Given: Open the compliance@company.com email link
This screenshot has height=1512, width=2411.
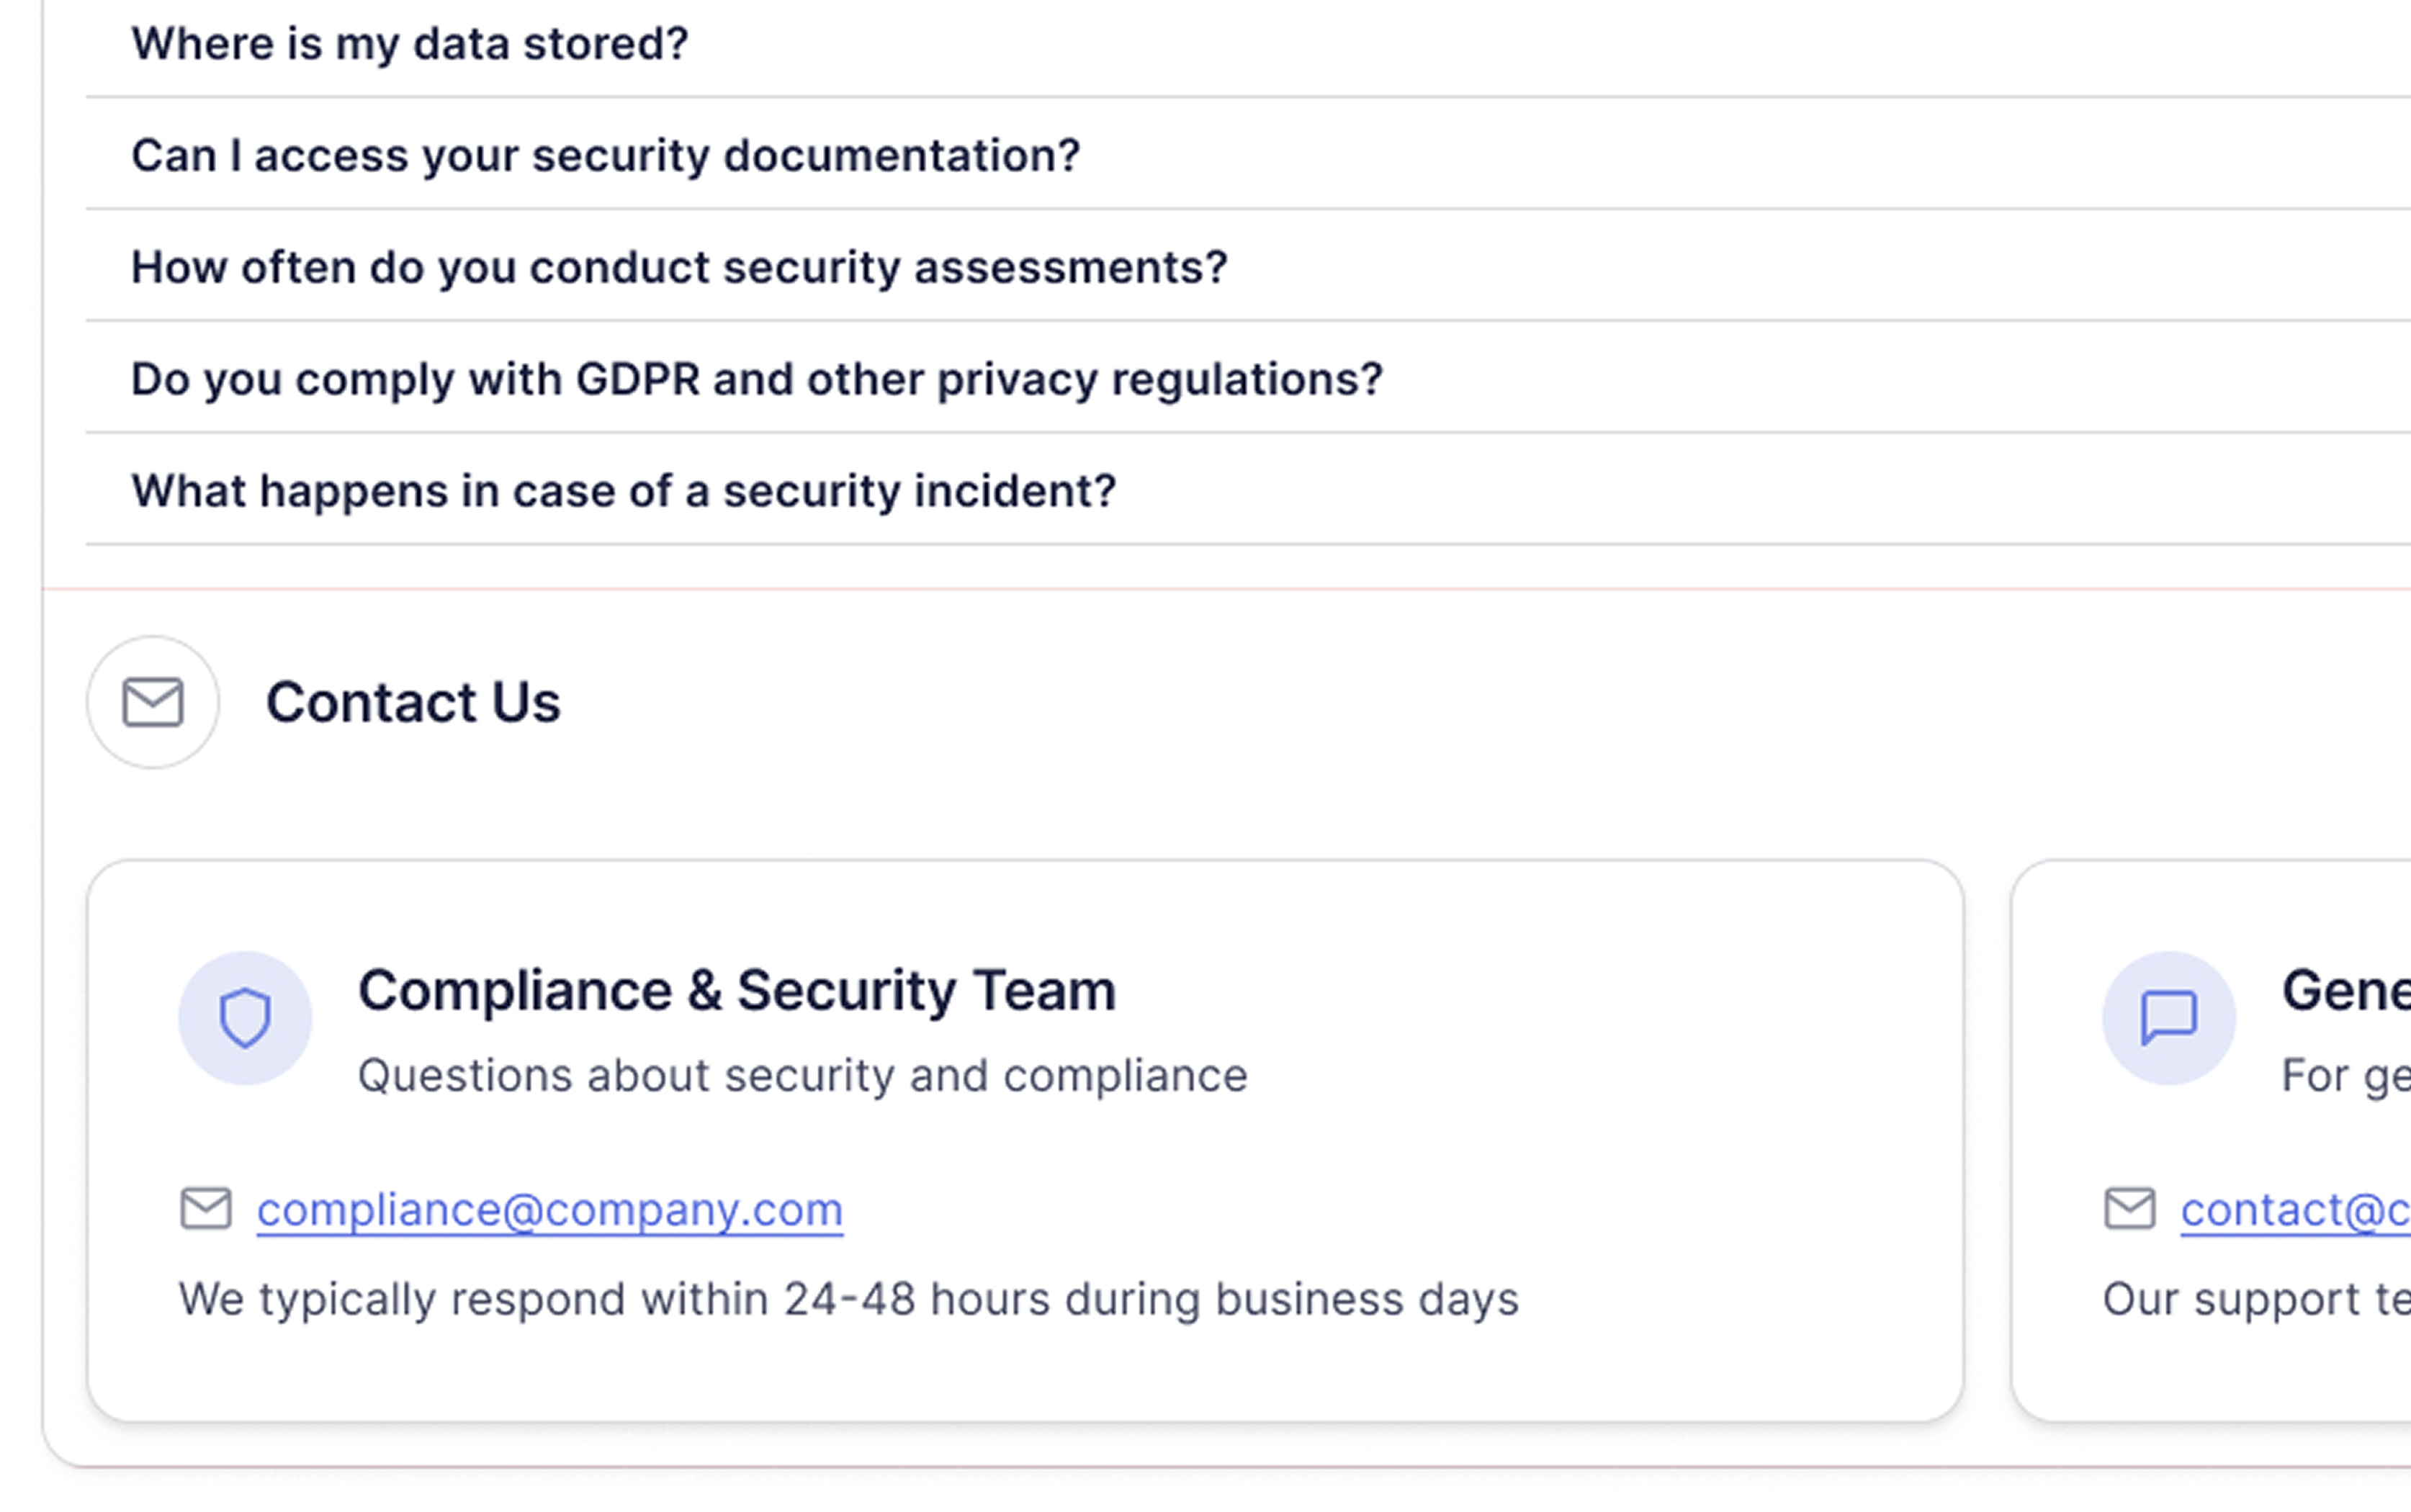Looking at the screenshot, I should click(x=549, y=1210).
